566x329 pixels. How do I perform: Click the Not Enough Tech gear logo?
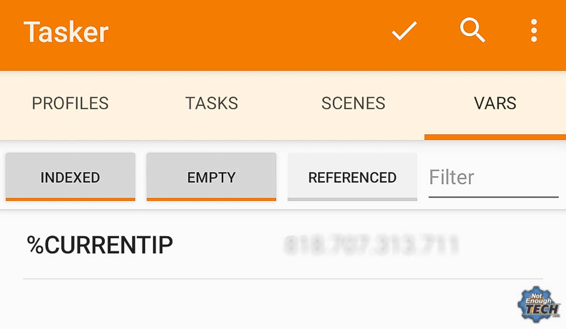(539, 305)
